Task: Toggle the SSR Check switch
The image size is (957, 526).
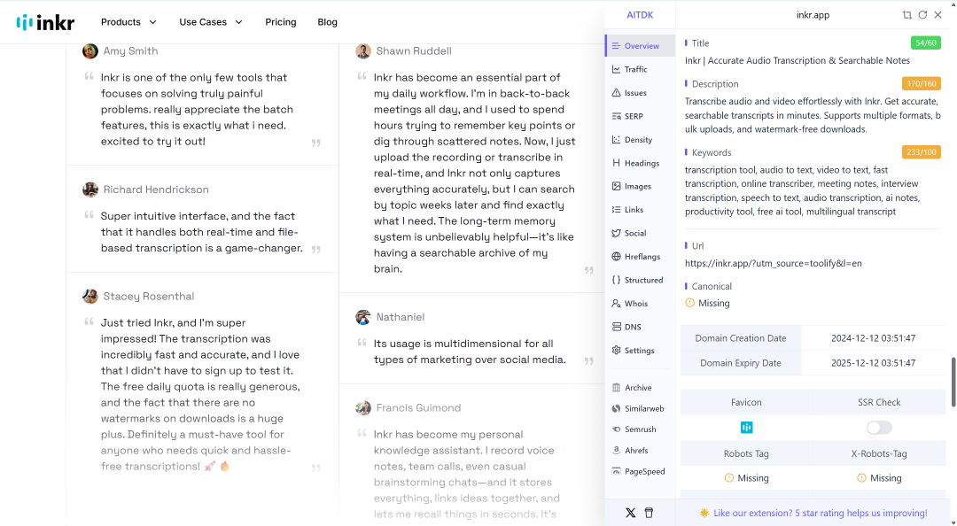Action: 879,428
